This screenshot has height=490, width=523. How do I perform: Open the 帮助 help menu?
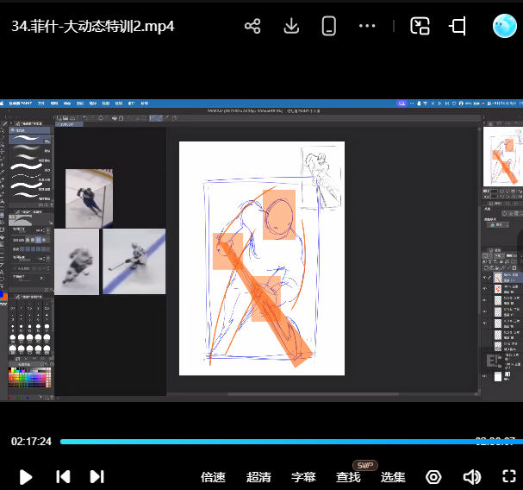[x=145, y=104]
